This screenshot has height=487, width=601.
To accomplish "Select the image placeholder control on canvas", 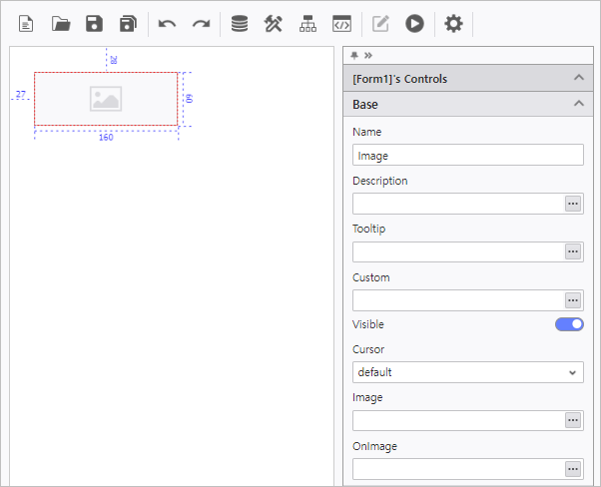I will coord(106,99).
